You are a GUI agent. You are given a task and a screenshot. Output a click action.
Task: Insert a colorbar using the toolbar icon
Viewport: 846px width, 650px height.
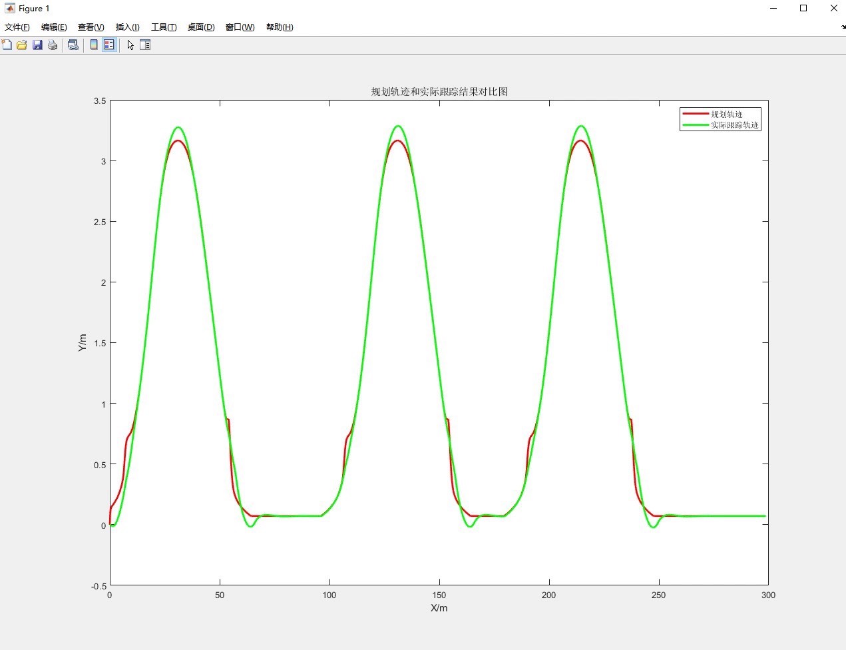94,45
